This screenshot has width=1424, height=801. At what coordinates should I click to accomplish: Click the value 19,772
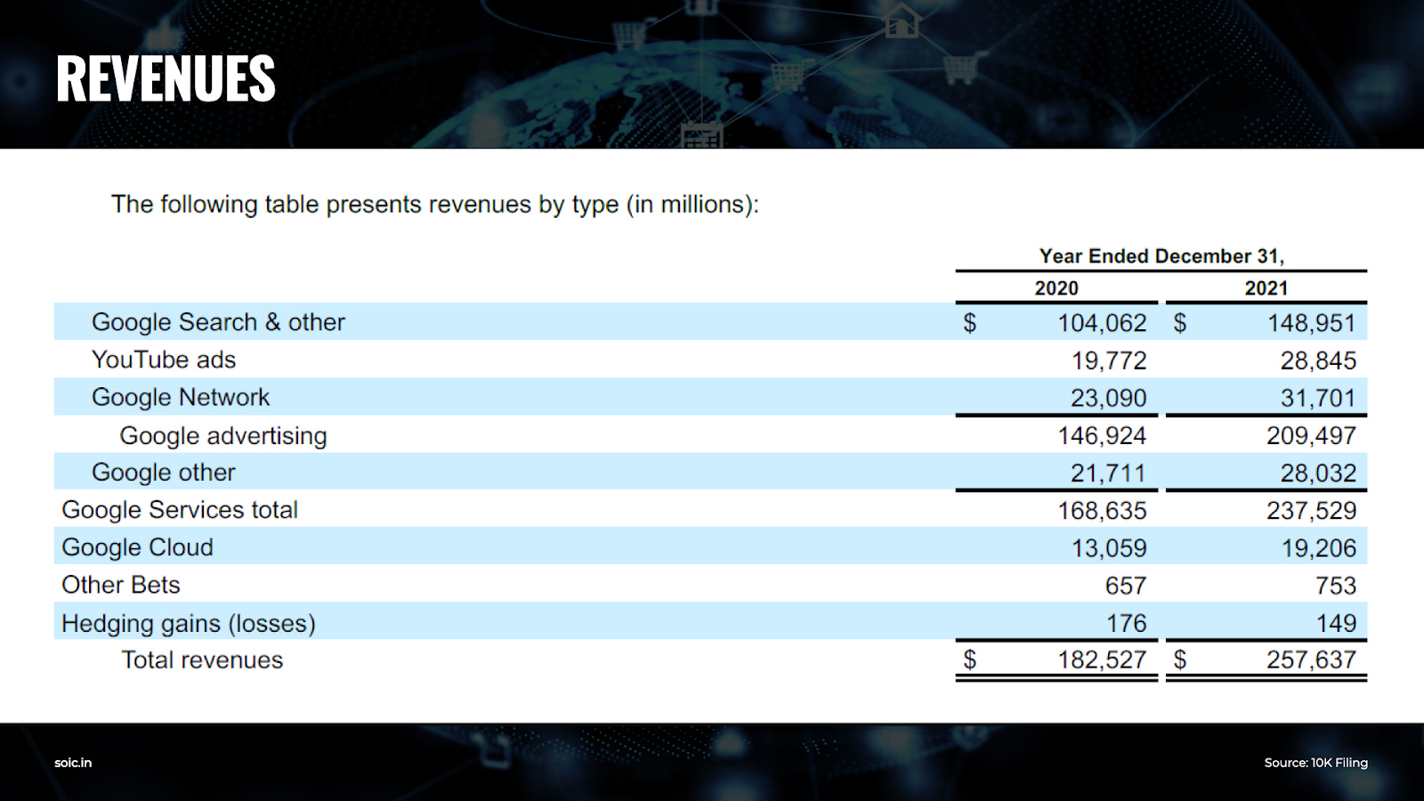coord(1109,360)
